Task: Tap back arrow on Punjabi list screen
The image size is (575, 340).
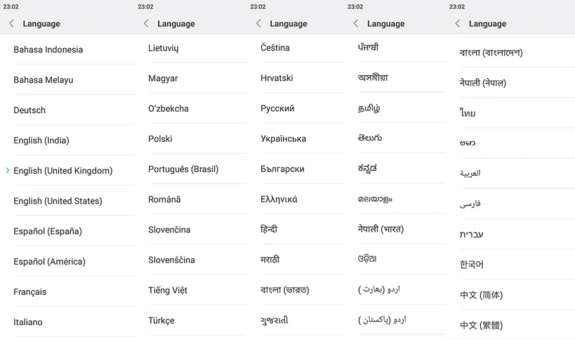Action: click(356, 23)
